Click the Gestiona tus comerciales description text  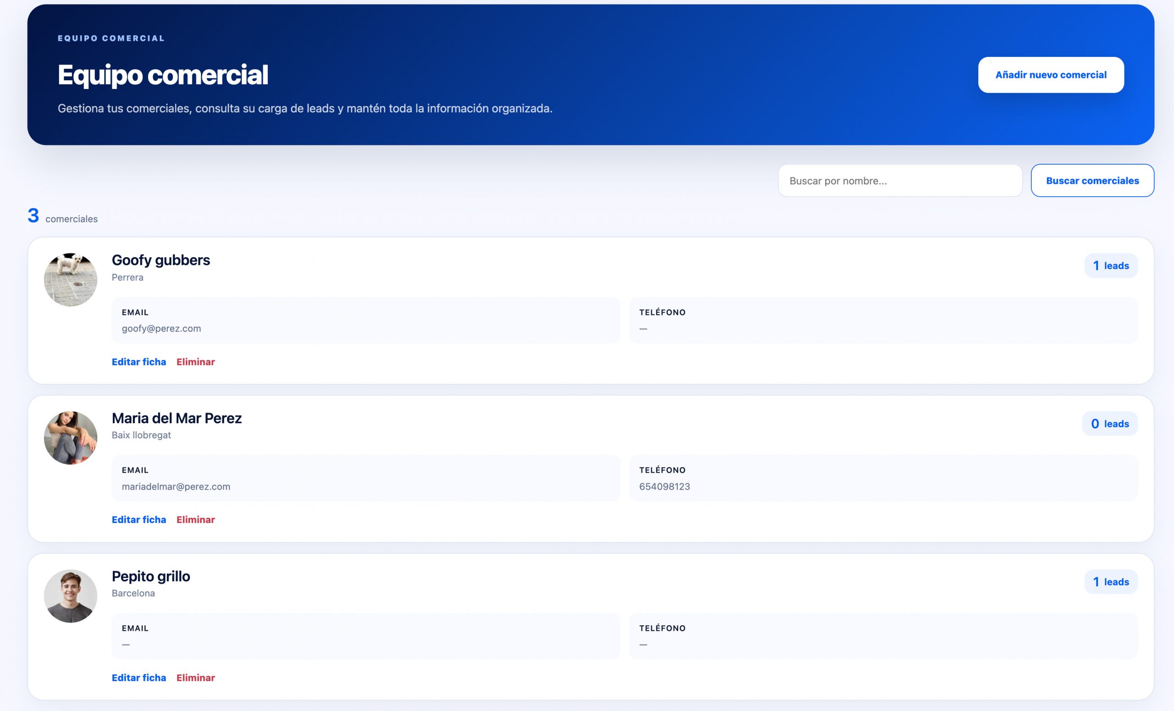tap(305, 109)
